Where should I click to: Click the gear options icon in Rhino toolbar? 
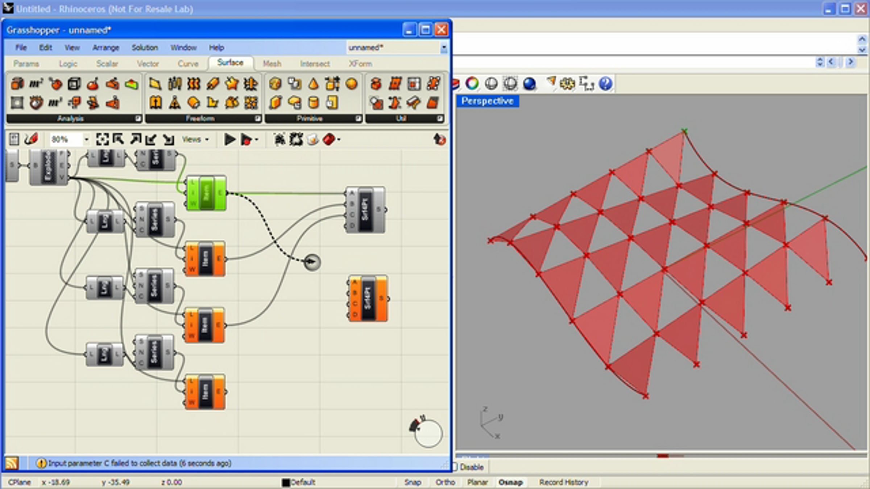click(x=567, y=84)
